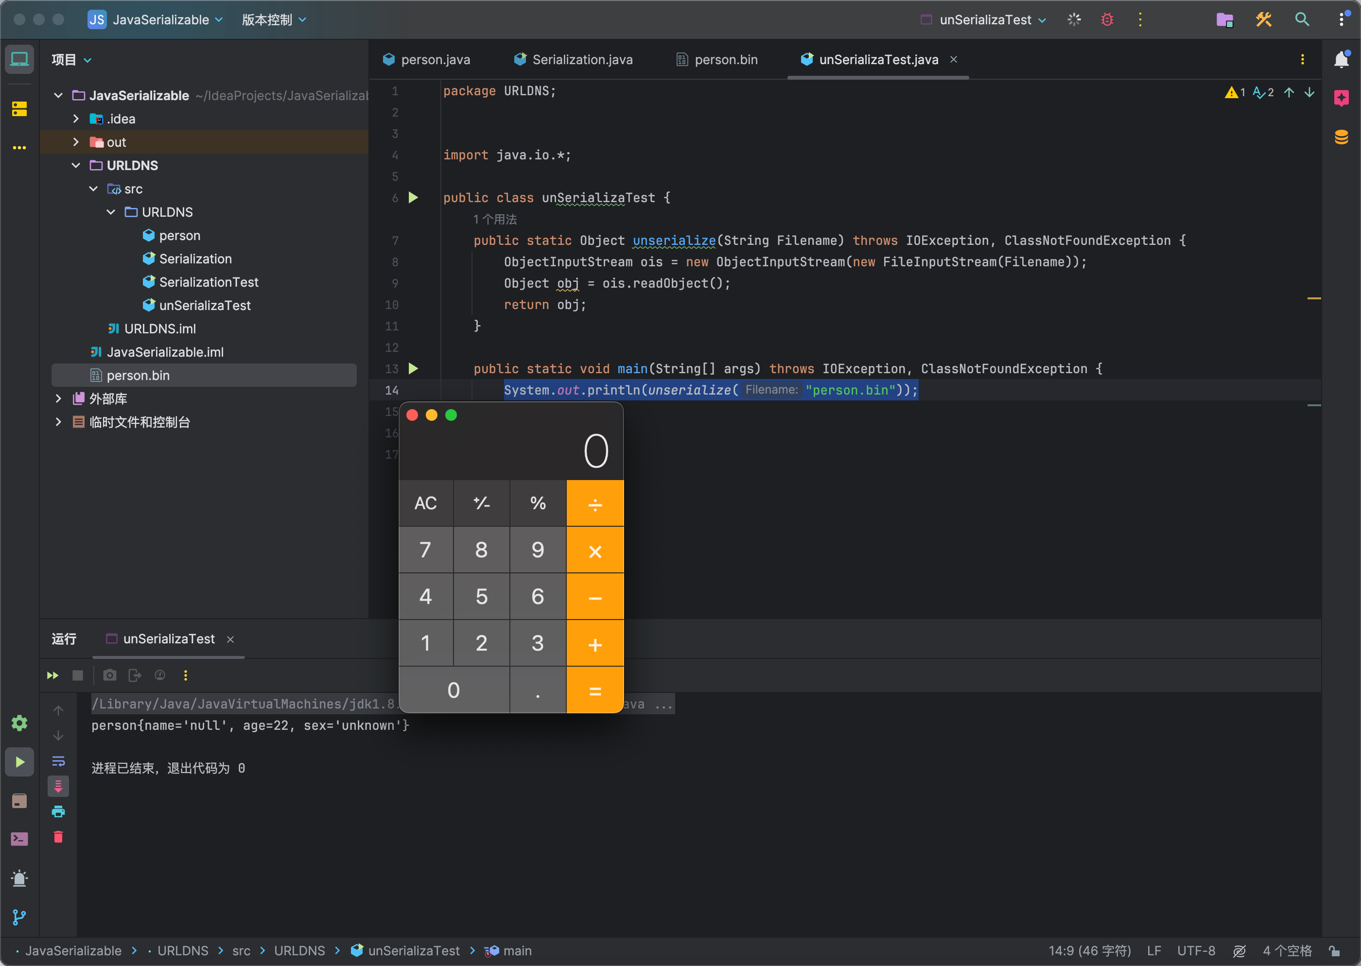The height and width of the screenshot is (966, 1361).
Task: Click the print output icon in console
Action: [x=58, y=811]
